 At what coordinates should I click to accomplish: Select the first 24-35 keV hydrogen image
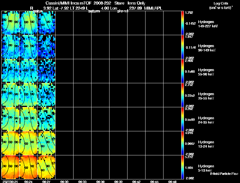(10, 119)
